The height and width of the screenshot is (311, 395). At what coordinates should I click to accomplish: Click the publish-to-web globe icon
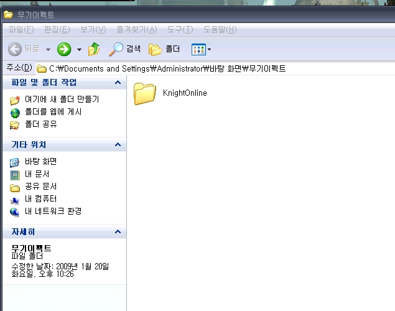coord(15,113)
